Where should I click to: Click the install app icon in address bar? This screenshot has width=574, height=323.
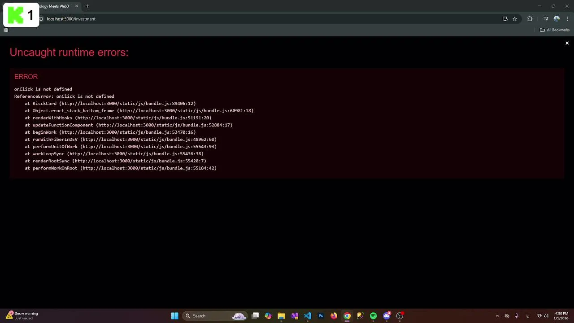click(x=505, y=19)
